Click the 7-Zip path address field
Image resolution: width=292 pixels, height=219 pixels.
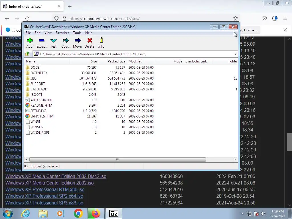tap(133, 54)
